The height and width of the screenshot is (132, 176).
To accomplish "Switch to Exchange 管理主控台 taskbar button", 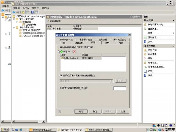I will (42, 130).
